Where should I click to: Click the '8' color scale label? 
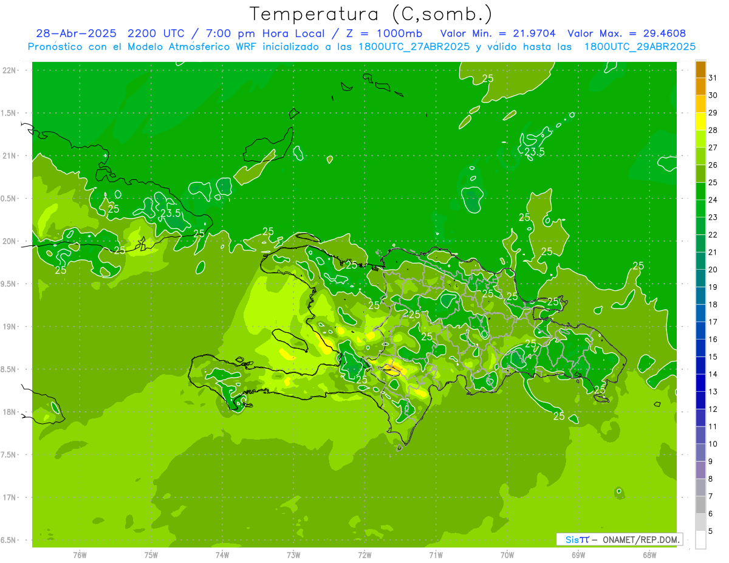(711, 479)
